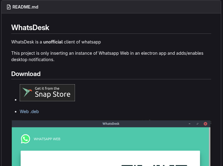Image resolution: width=223 pixels, height=166 pixels.
Task: Open the Web .deb download link
Action: click(x=29, y=111)
